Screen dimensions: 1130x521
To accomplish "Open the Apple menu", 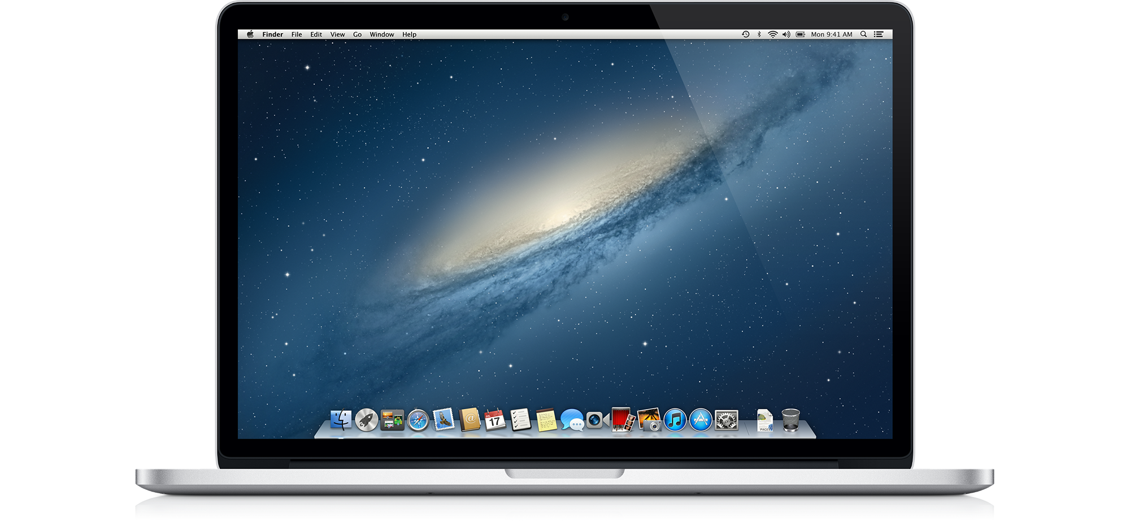I will coord(250,34).
